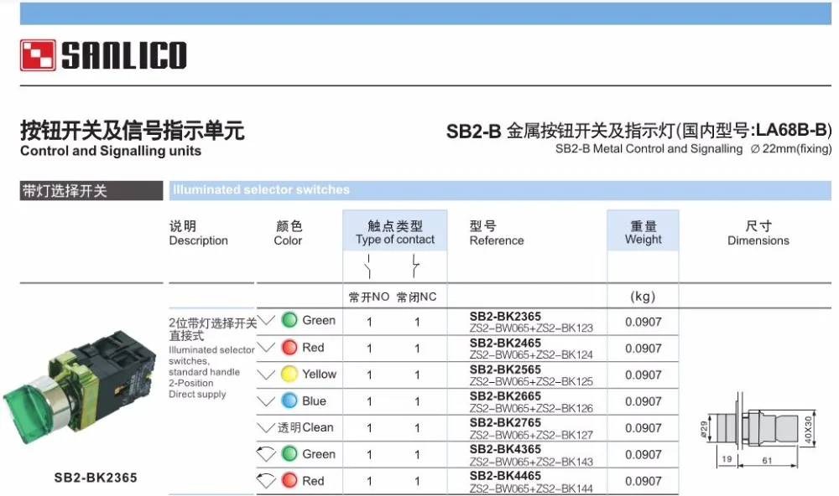Click reference SB2-BK2665

point(505,396)
